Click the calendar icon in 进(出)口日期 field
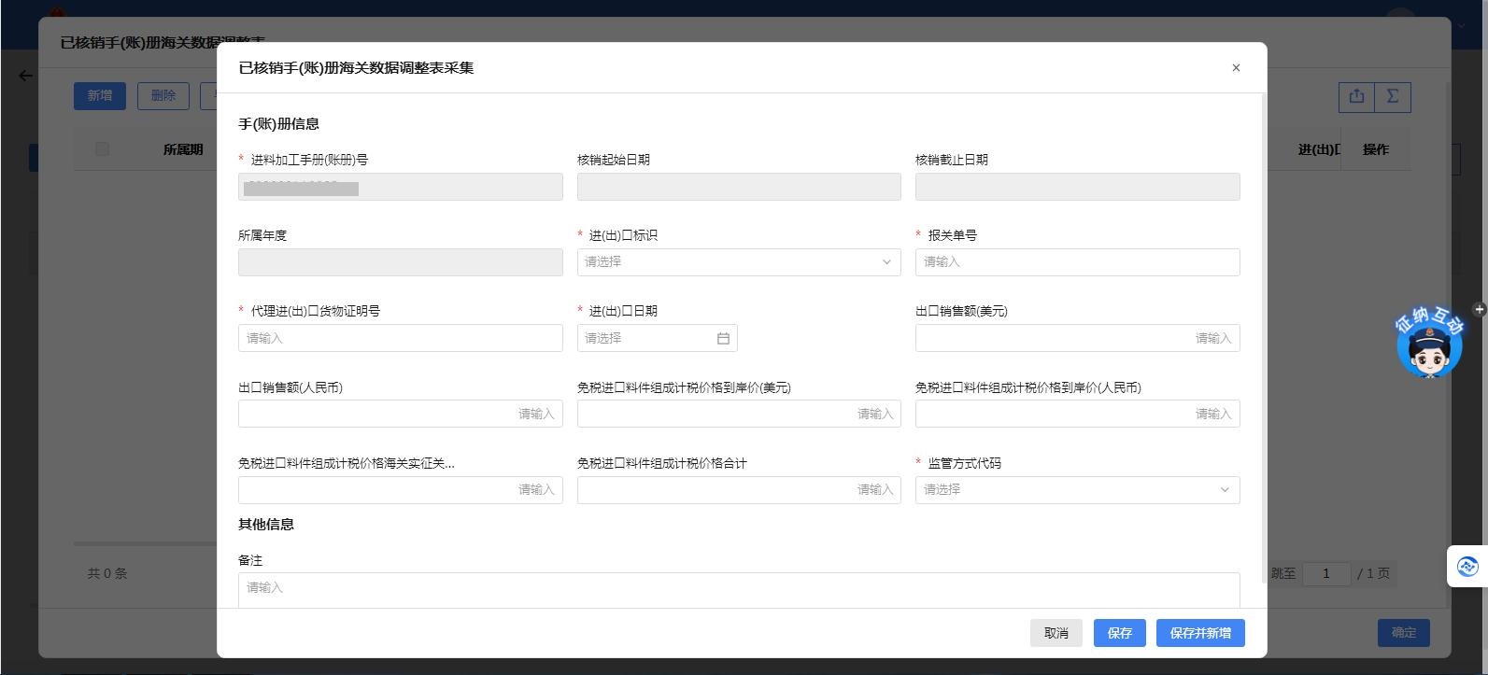Image resolution: width=1488 pixels, height=675 pixels. [723, 338]
